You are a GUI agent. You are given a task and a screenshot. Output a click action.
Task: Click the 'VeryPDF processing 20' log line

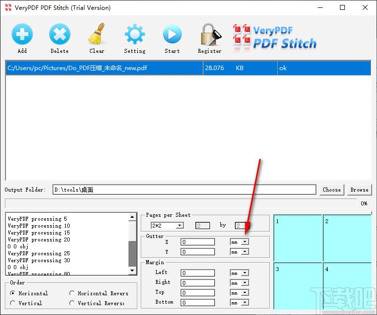point(39,239)
